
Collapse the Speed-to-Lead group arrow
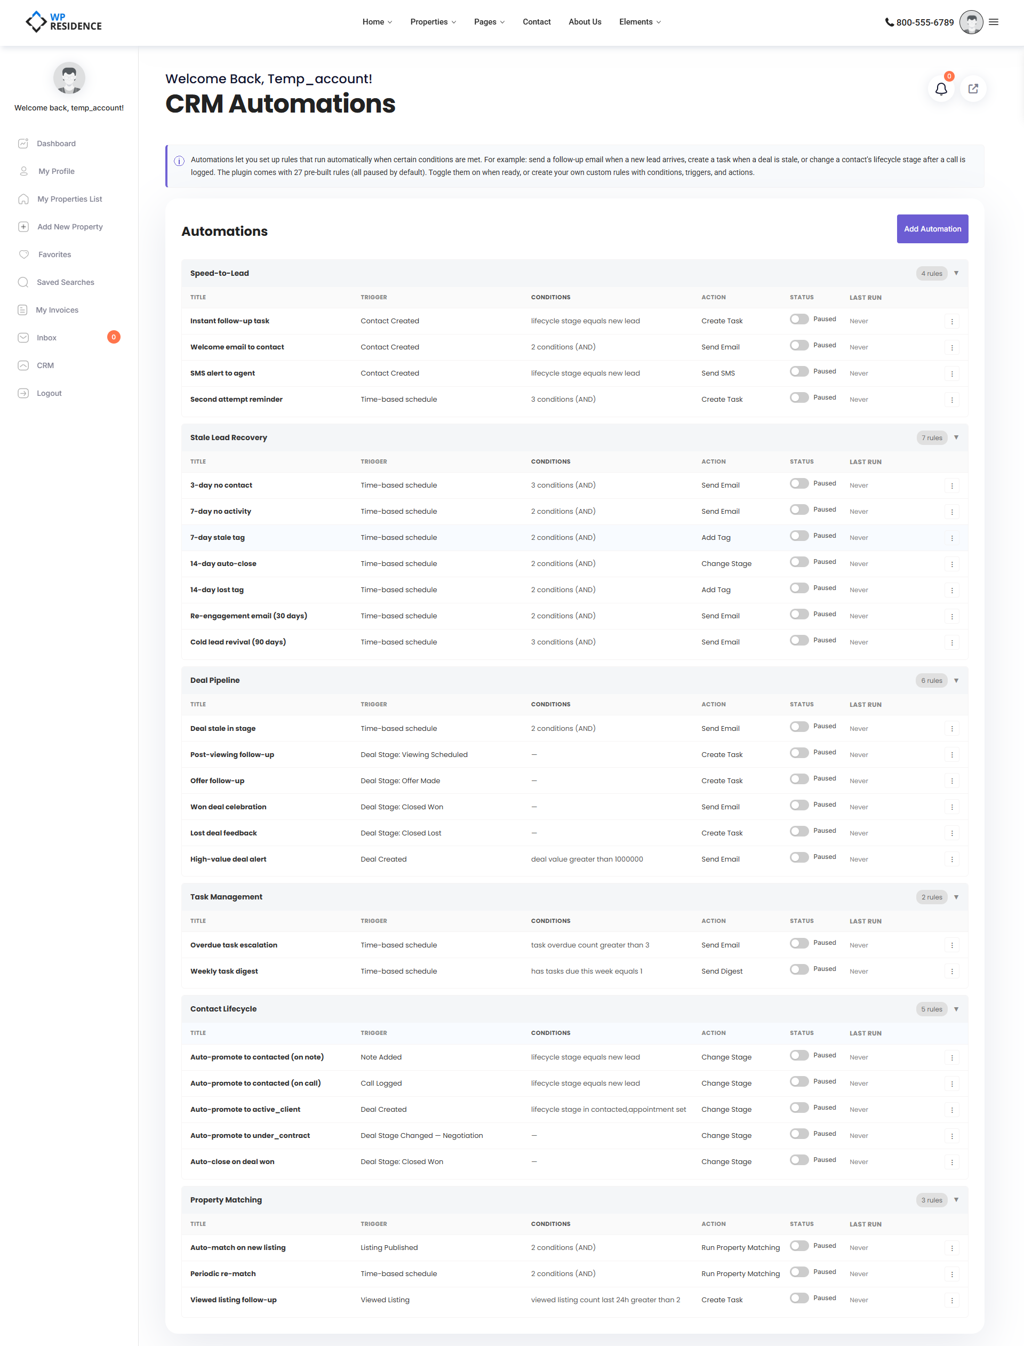click(x=956, y=273)
